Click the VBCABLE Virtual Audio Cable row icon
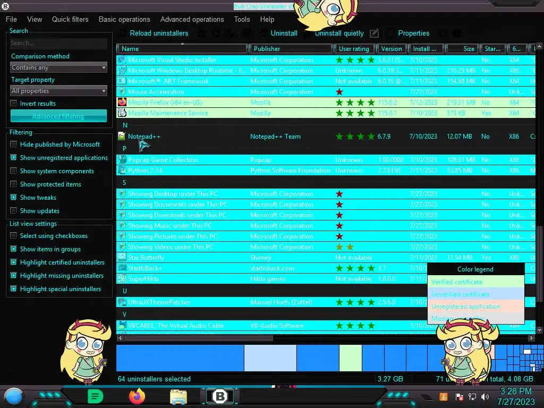Screen dimensions: 544x408 (122, 326)
